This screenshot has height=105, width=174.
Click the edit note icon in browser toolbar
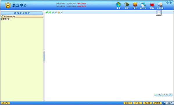[x=62, y=12]
